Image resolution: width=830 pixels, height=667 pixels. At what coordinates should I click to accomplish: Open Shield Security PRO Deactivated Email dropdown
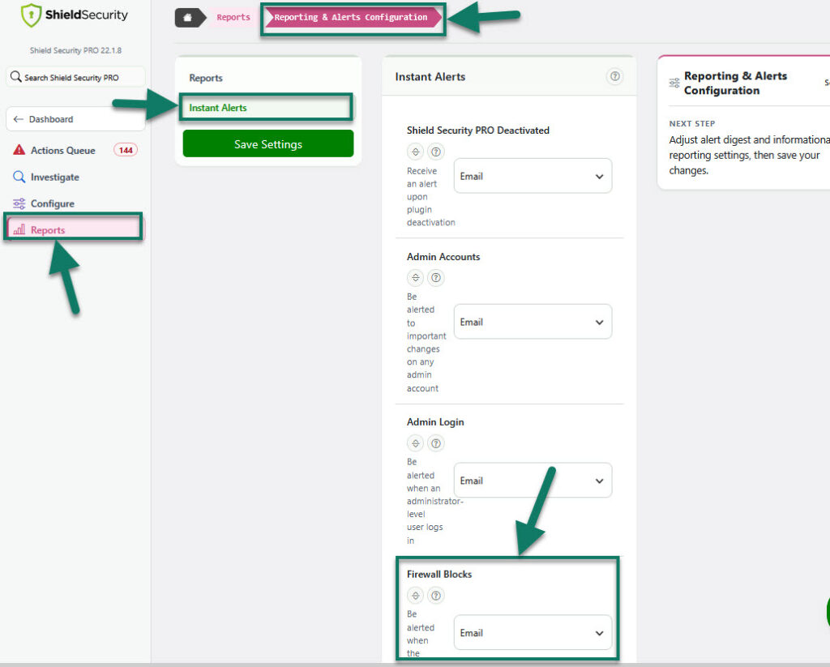(533, 176)
